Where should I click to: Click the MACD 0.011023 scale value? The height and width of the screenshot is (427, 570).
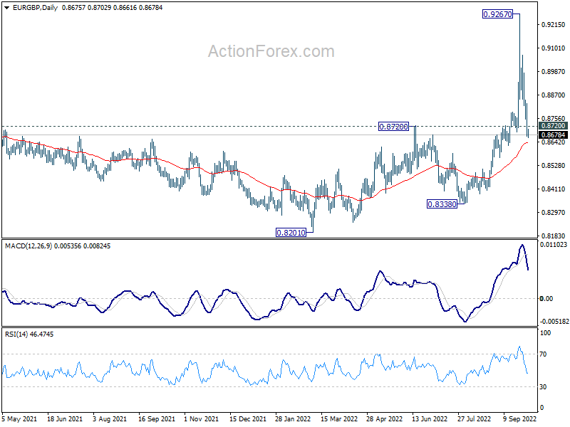click(554, 245)
